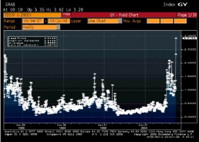199x142 pixels.
Task: Click the third Mov. Avgs input box
Action: coord(188,21)
